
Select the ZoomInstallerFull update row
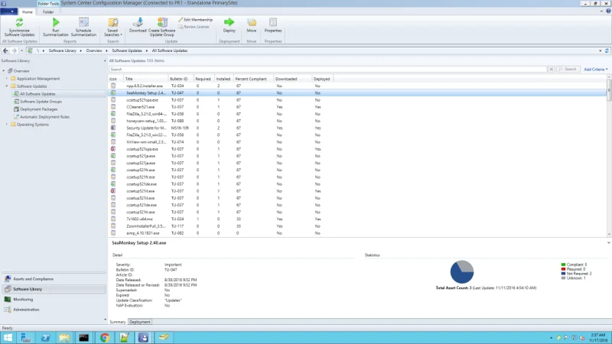click(357, 226)
